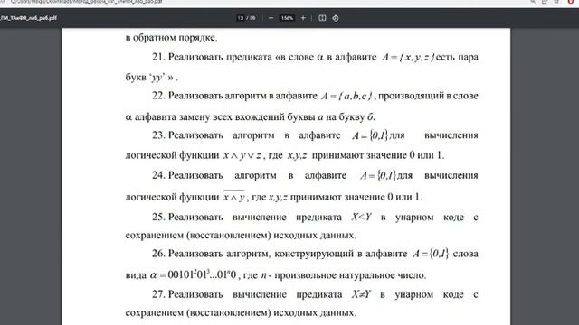Select formula α = 00101²01³...01ⁿ0
The height and width of the screenshot is (325, 579).
click(193, 274)
